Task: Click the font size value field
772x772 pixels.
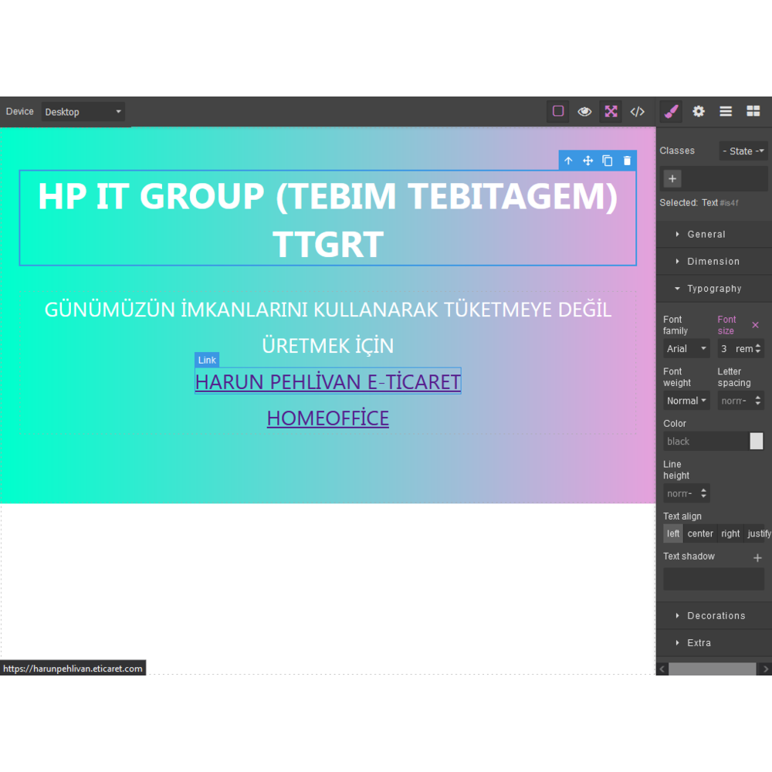Action: pyautogui.click(x=726, y=349)
